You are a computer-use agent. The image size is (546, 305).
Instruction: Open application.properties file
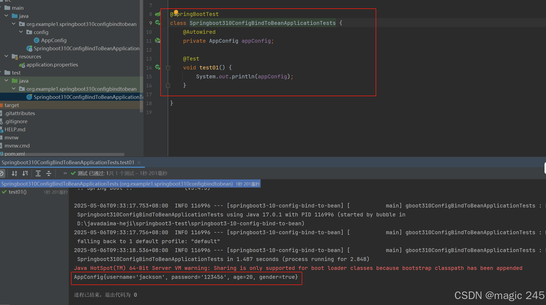click(x=52, y=65)
